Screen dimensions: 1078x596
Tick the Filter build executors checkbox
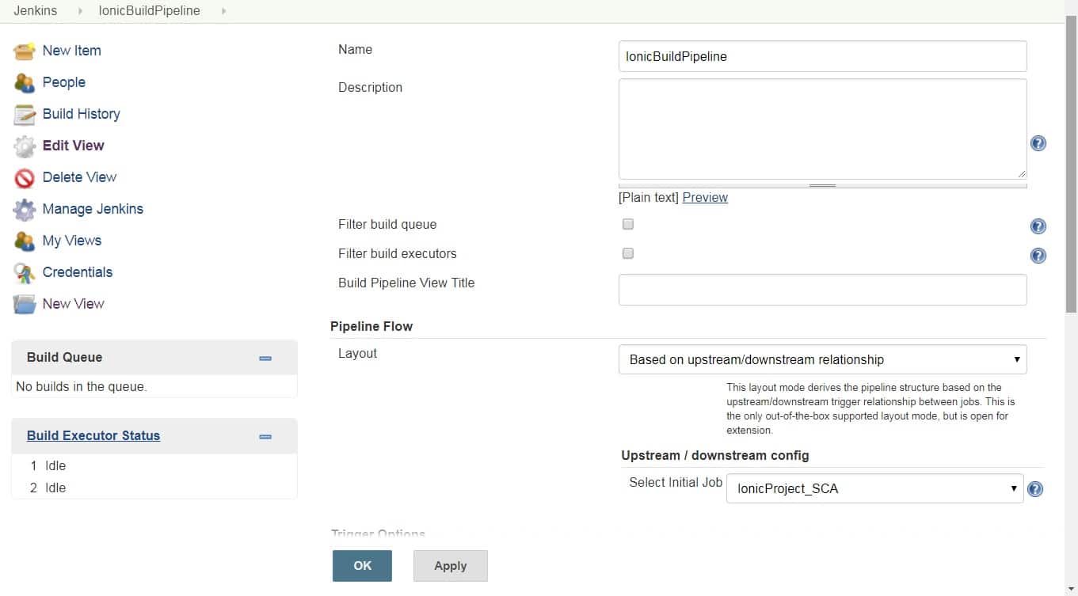point(628,254)
